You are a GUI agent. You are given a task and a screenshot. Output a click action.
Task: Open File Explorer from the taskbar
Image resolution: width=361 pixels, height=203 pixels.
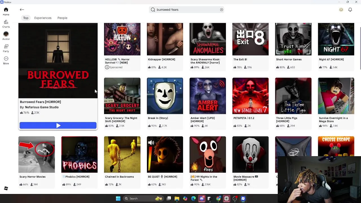[177, 198]
